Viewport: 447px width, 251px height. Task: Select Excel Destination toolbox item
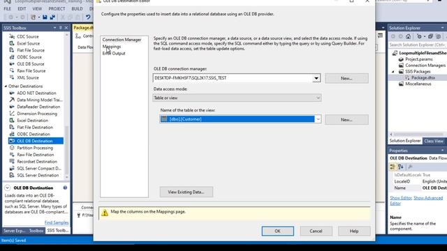(x=32, y=121)
